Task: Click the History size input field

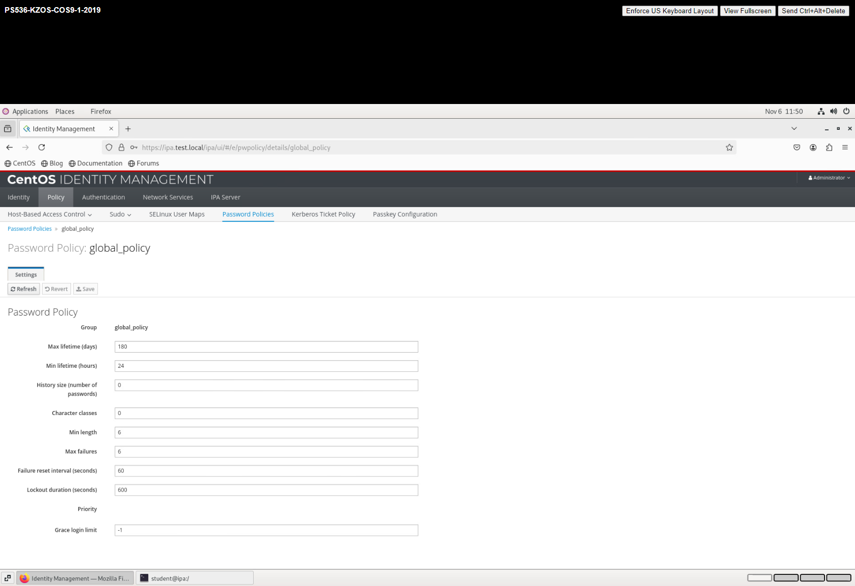Action: tap(266, 385)
